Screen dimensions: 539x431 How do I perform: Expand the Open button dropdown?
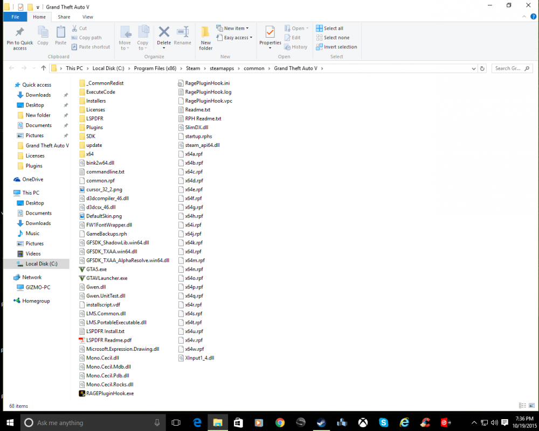(x=307, y=28)
